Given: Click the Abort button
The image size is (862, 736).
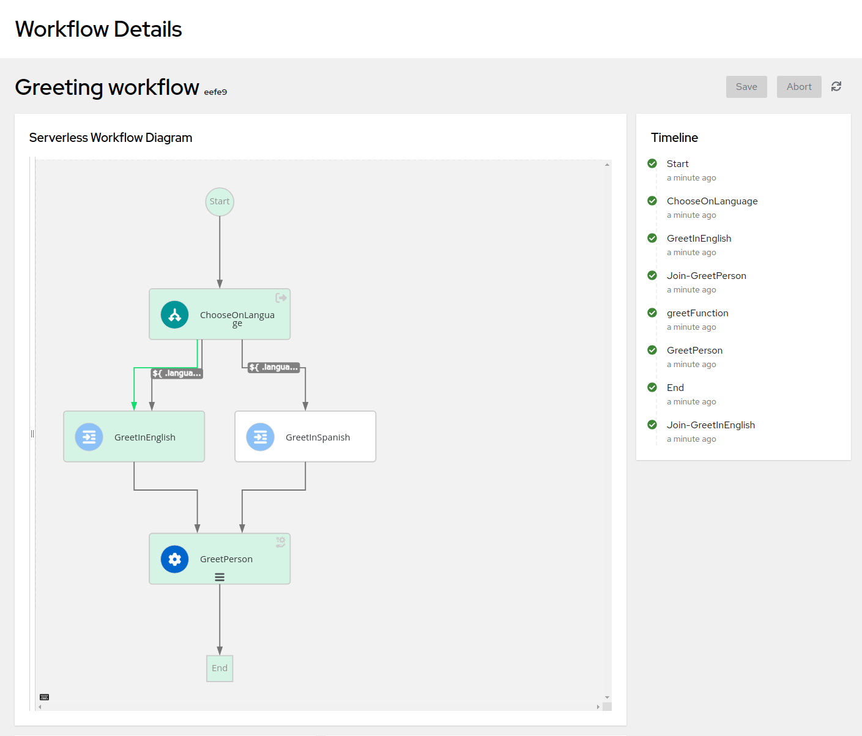Looking at the screenshot, I should (x=798, y=86).
